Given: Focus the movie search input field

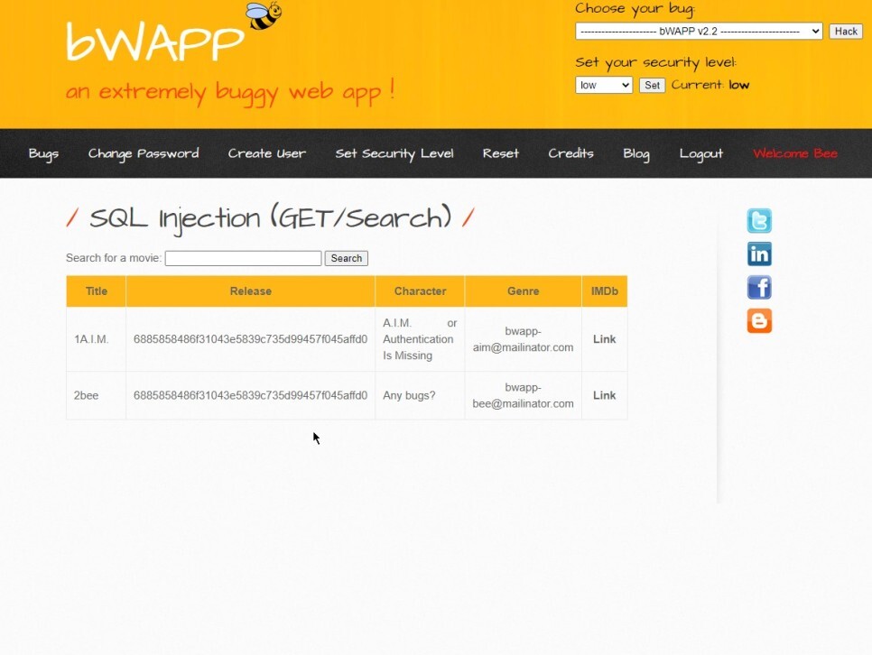Looking at the screenshot, I should [x=243, y=258].
